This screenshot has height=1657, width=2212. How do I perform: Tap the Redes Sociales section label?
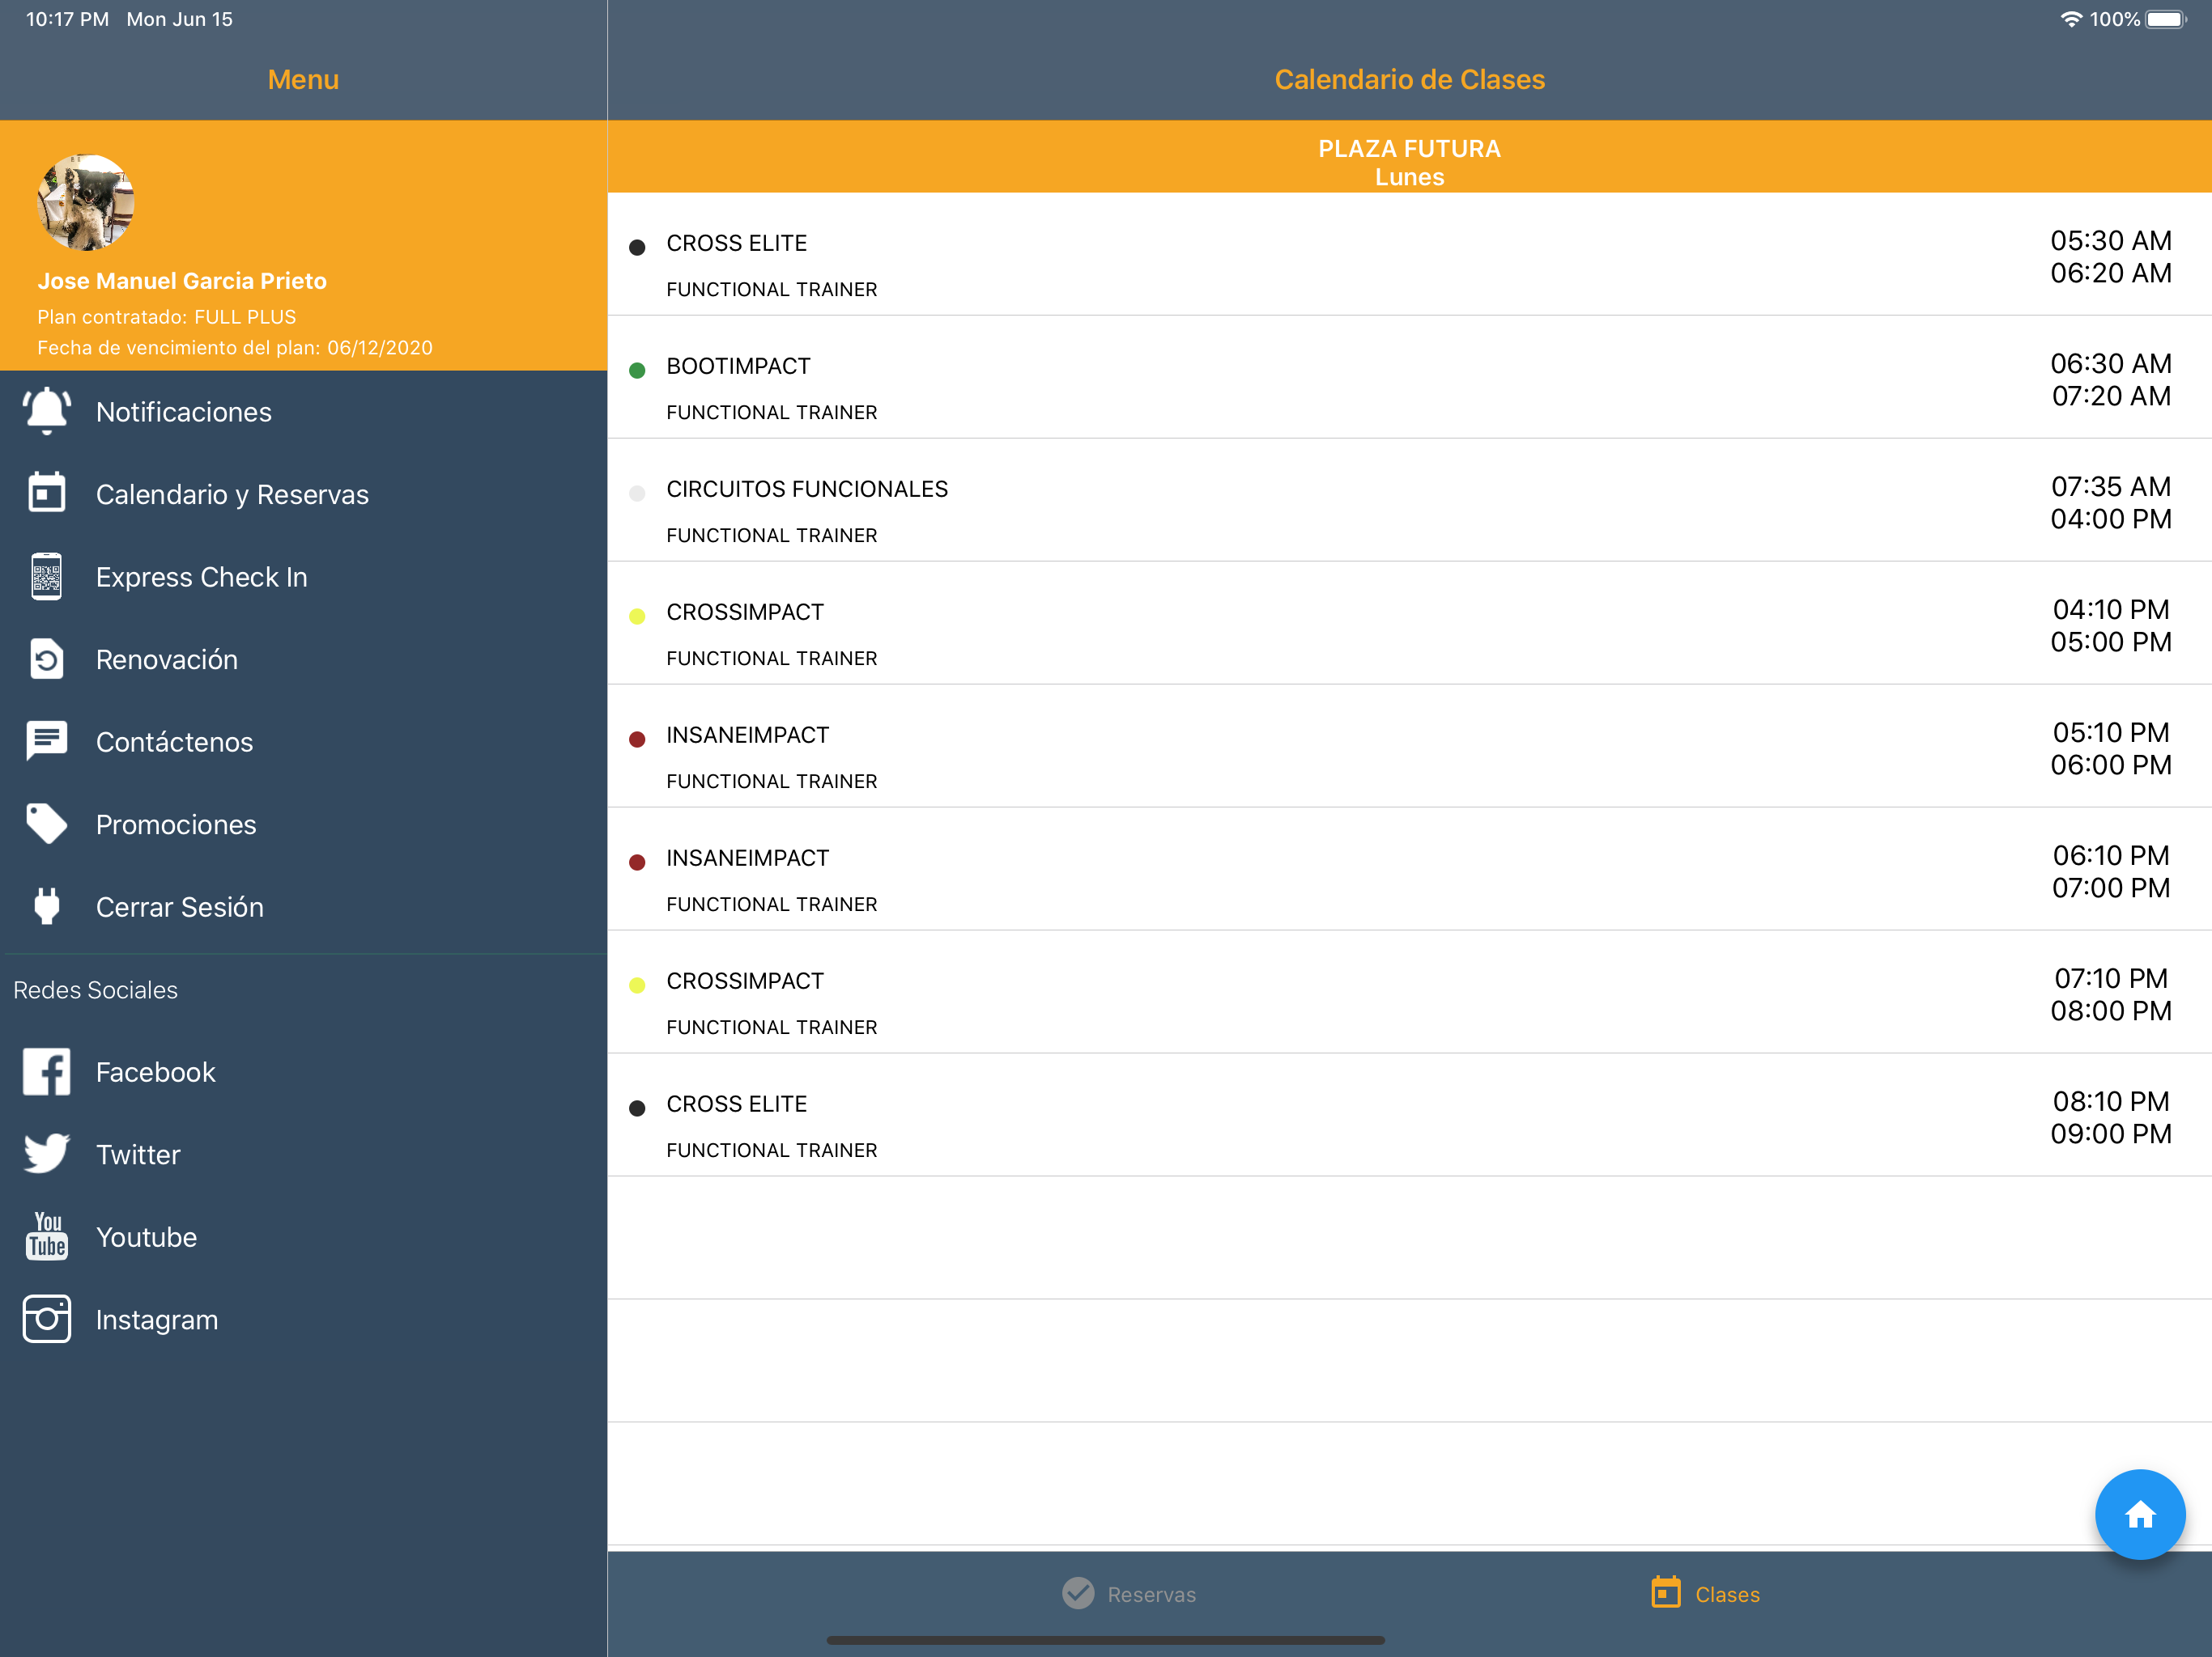(96, 990)
